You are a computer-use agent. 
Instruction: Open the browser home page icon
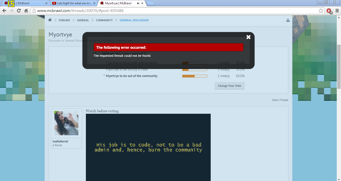[x=26, y=11]
